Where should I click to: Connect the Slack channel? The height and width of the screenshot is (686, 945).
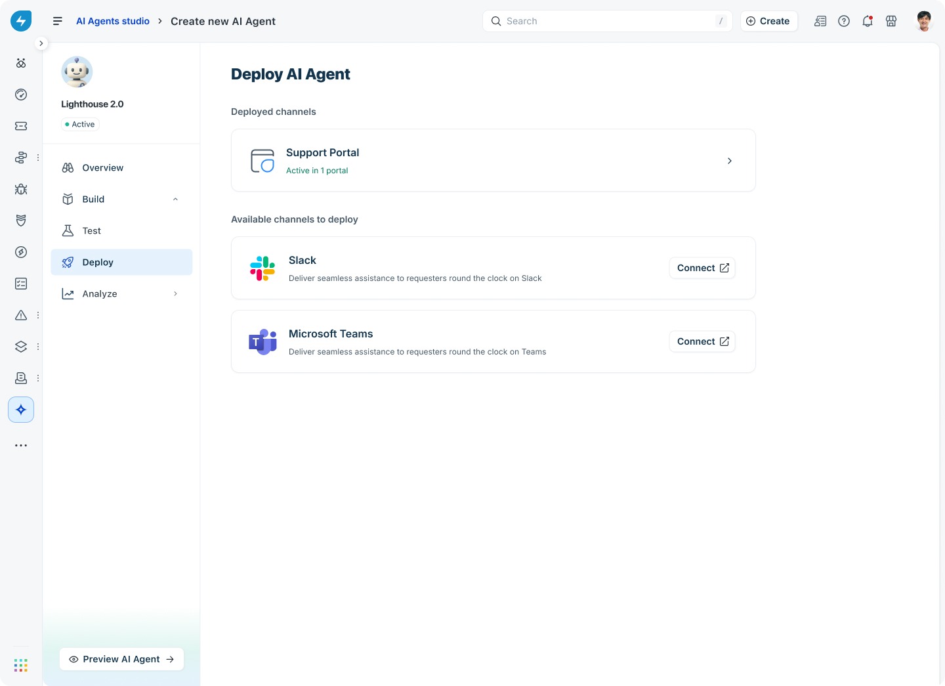[x=702, y=268]
